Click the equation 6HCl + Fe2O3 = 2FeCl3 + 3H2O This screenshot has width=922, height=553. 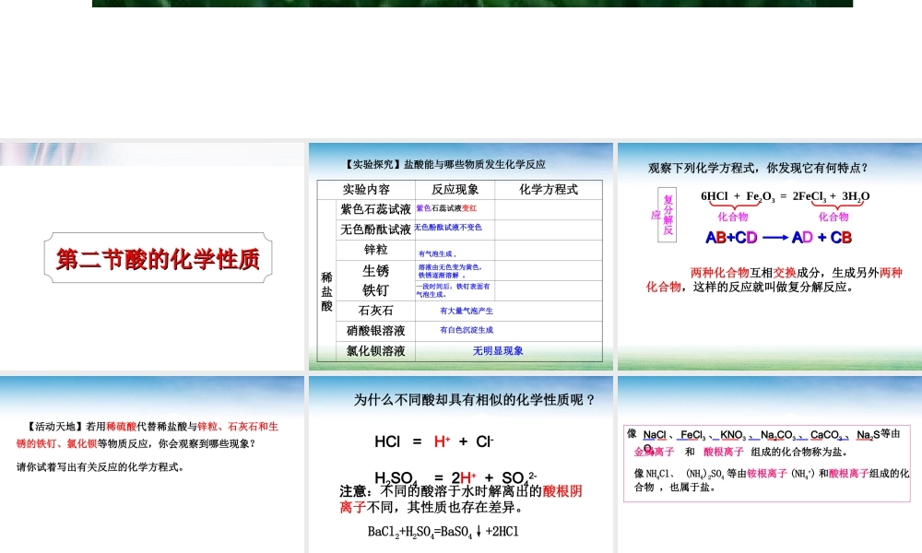point(785,196)
